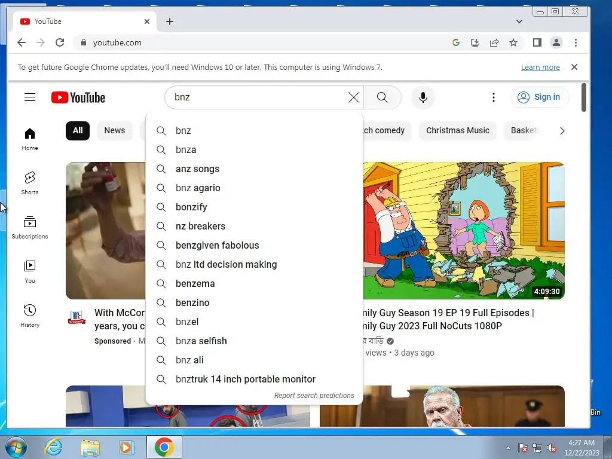Screen dimensions: 612x459
Task: Pick the "bnzel" suggestion
Action: click(254, 322)
